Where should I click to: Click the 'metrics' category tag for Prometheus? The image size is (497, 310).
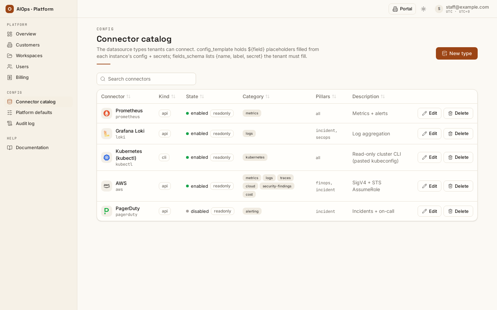coord(252,113)
